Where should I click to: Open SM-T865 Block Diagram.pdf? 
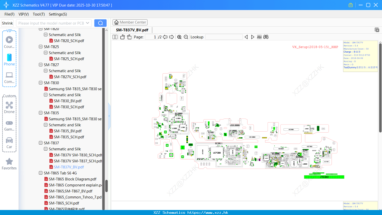(x=70, y=179)
